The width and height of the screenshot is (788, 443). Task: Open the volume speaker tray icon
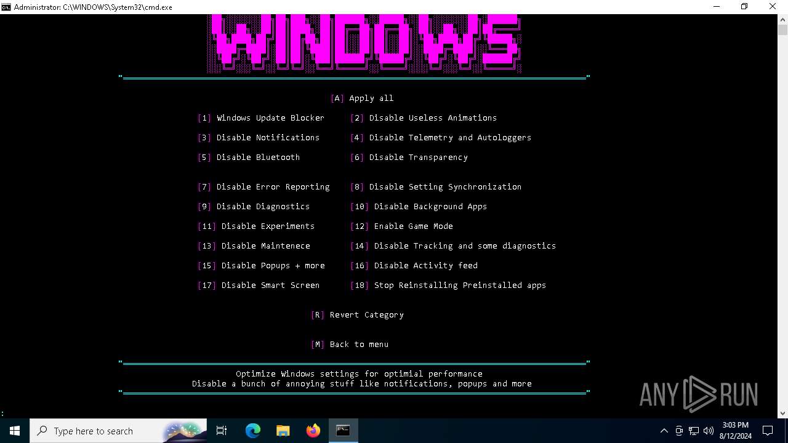pos(709,431)
